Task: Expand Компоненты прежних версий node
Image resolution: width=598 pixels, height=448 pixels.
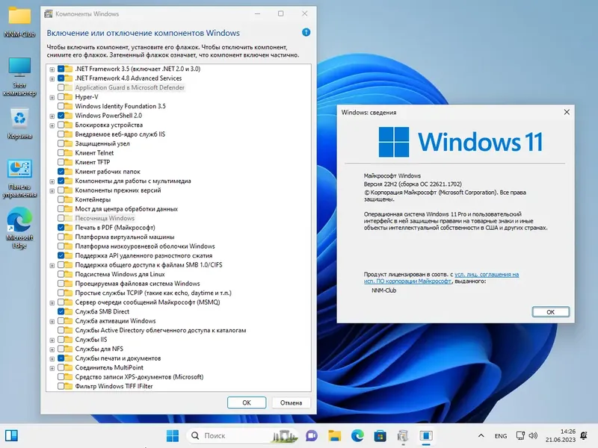Action: click(52, 190)
